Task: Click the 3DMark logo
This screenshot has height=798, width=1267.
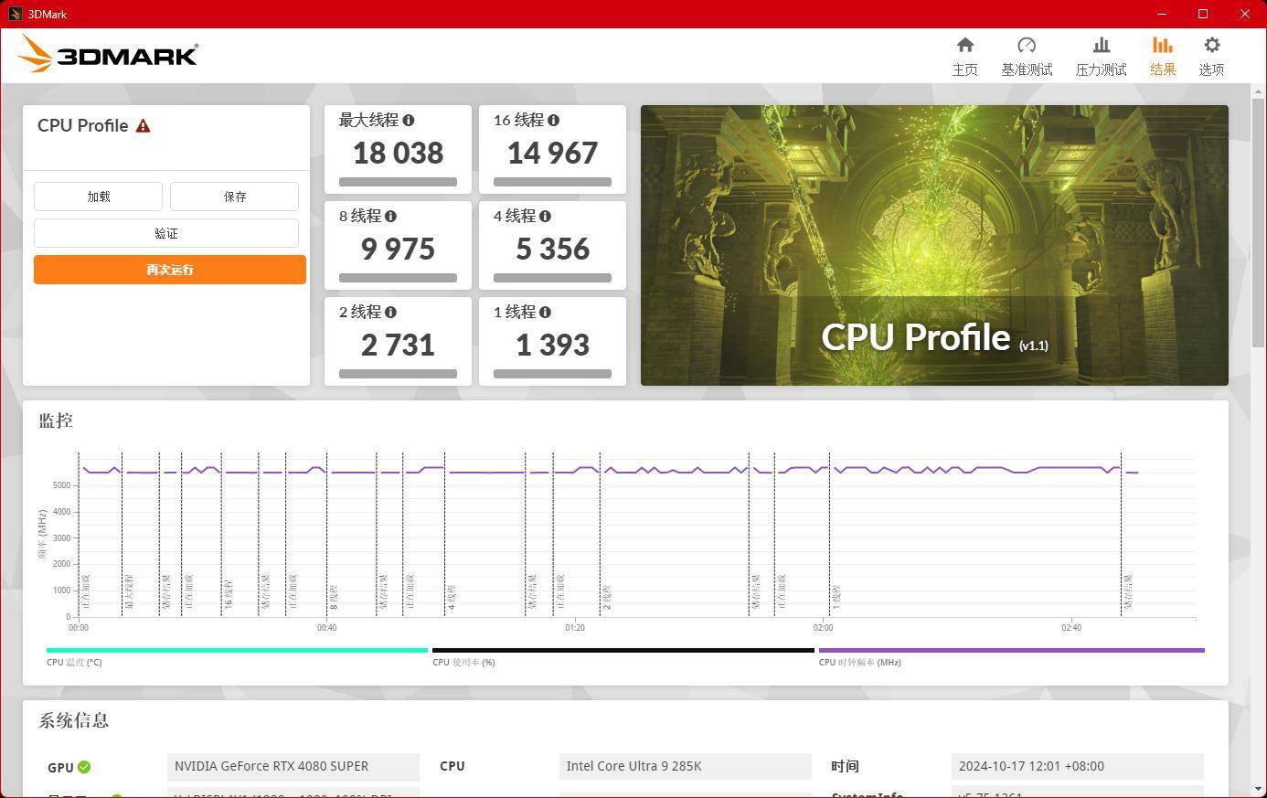Action: click(x=108, y=54)
